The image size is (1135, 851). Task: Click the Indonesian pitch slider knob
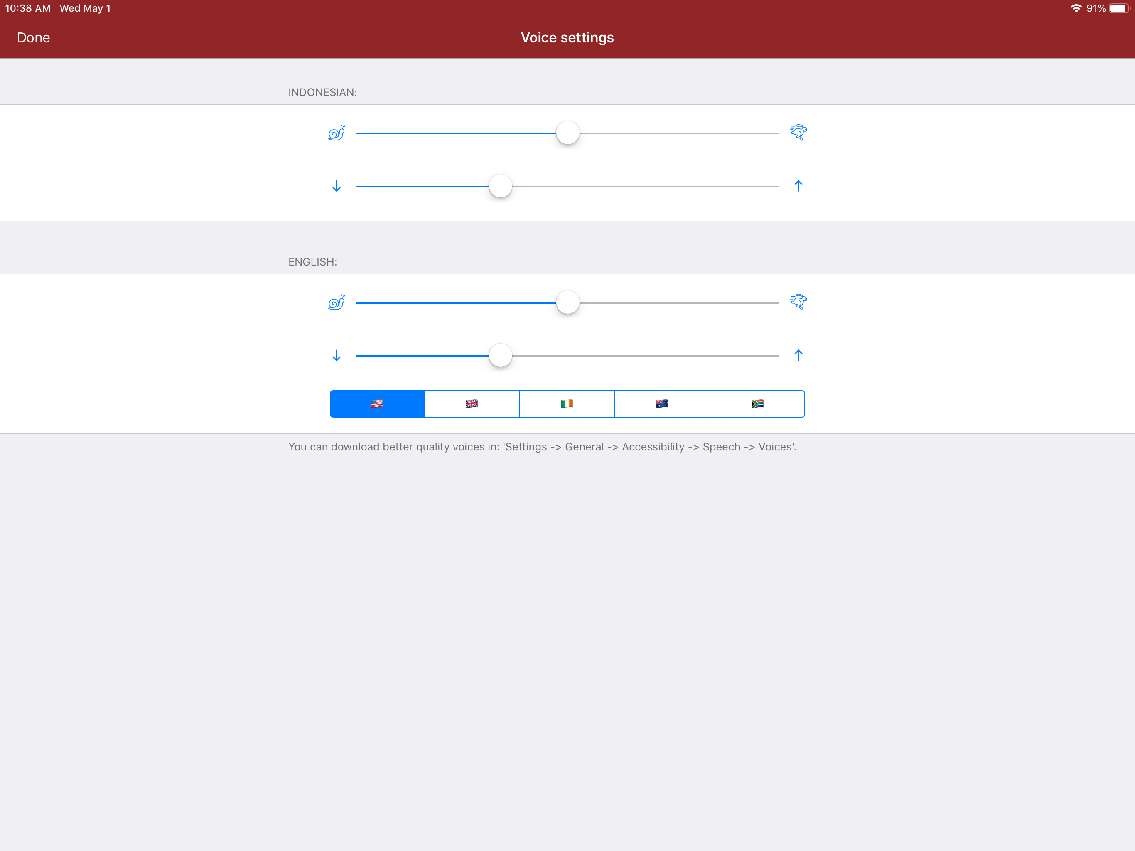point(500,186)
